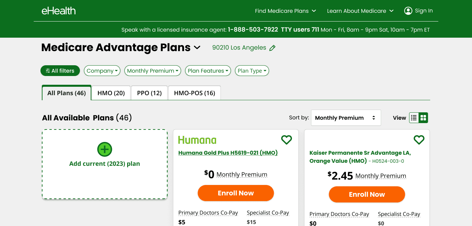Click the plan ID H0524-003-0 text

pos(388,161)
